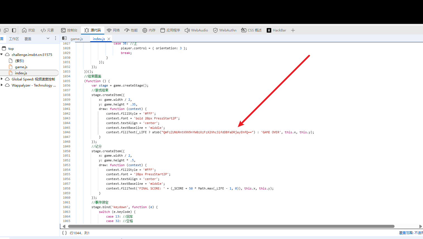The width and height of the screenshot is (423, 239).
Task: Close the index.js editor tab
Action: [x=109, y=39]
